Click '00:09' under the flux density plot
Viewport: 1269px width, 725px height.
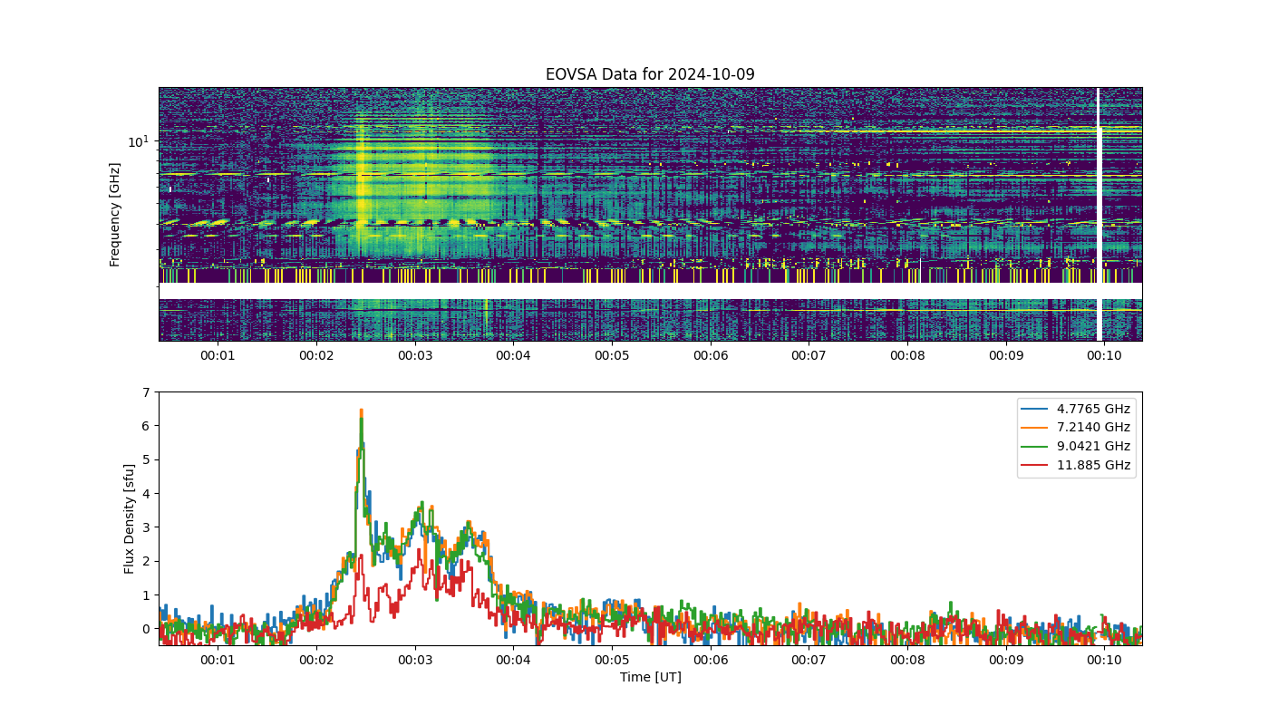pos(1006,660)
